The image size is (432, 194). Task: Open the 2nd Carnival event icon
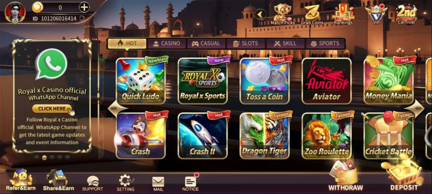[x=406, y=14]
